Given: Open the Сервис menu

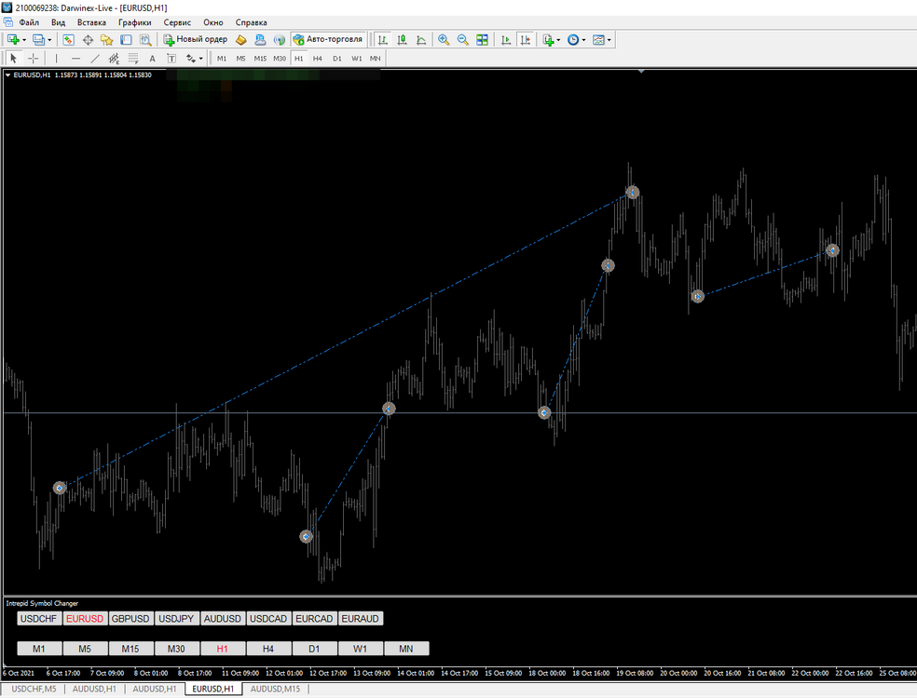Looking at the screenshot, I should 177,22.
